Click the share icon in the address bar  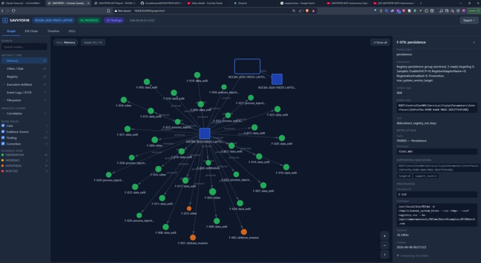tap(300, 11)
